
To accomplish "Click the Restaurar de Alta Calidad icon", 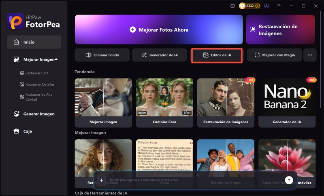I will [x=22, y=97].
